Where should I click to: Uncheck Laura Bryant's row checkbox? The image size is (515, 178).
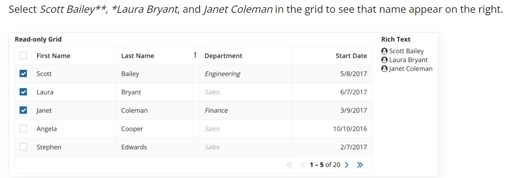coord(23,92)
